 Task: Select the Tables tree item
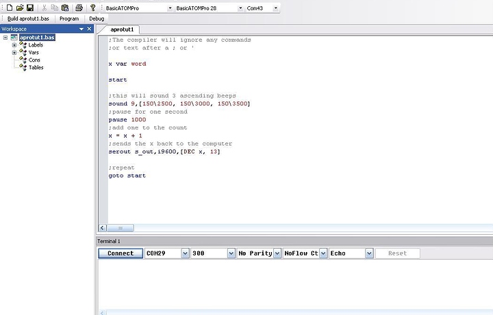click(x=36, y=67)
